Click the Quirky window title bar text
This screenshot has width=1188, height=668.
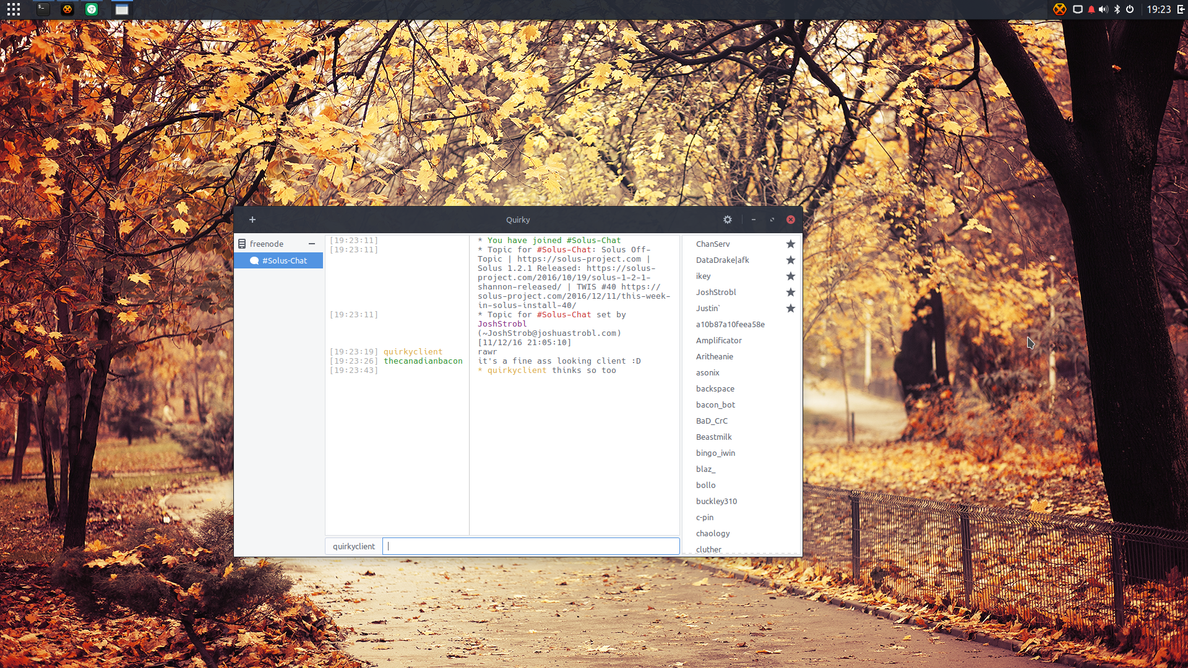coord(518,220)
